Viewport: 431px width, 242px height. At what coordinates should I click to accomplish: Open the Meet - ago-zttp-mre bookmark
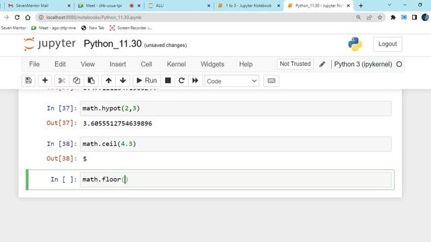(54, 28)
